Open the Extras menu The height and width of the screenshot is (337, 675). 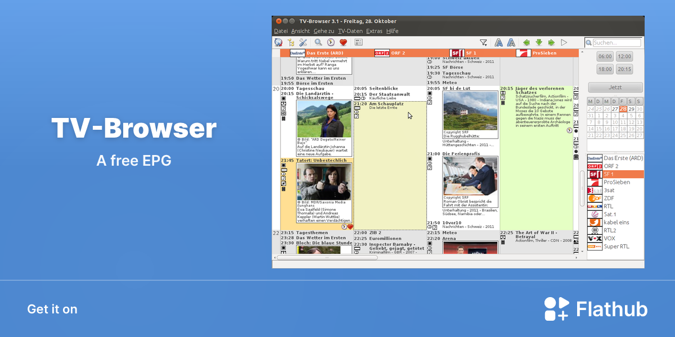click(x=374, y=31)
